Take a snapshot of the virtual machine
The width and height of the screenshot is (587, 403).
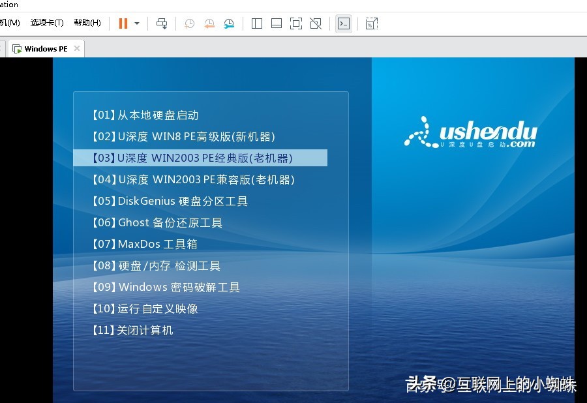[x=189, y=23]
